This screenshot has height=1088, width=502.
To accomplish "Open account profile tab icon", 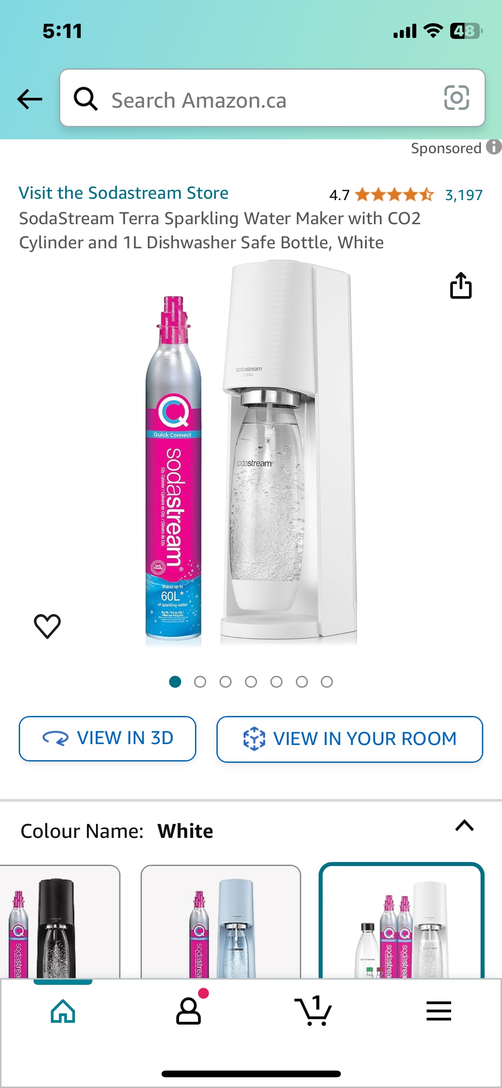I will [x=189, y=1011].
